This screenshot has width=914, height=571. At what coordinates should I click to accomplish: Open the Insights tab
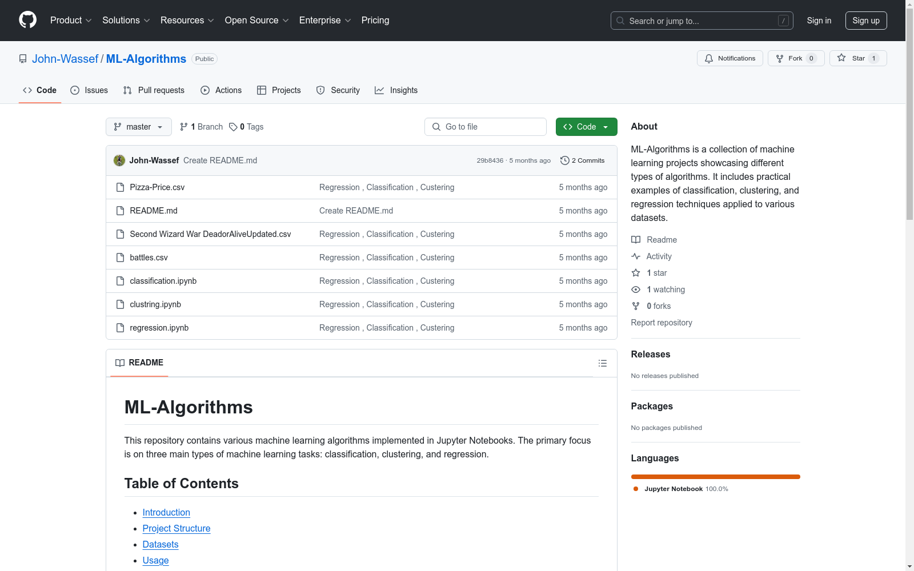tap(396, 90)
